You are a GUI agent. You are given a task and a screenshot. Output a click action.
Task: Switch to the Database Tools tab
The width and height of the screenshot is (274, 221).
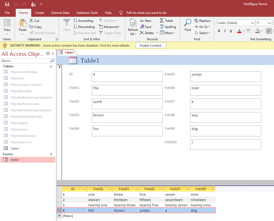(x=87, y=13)
